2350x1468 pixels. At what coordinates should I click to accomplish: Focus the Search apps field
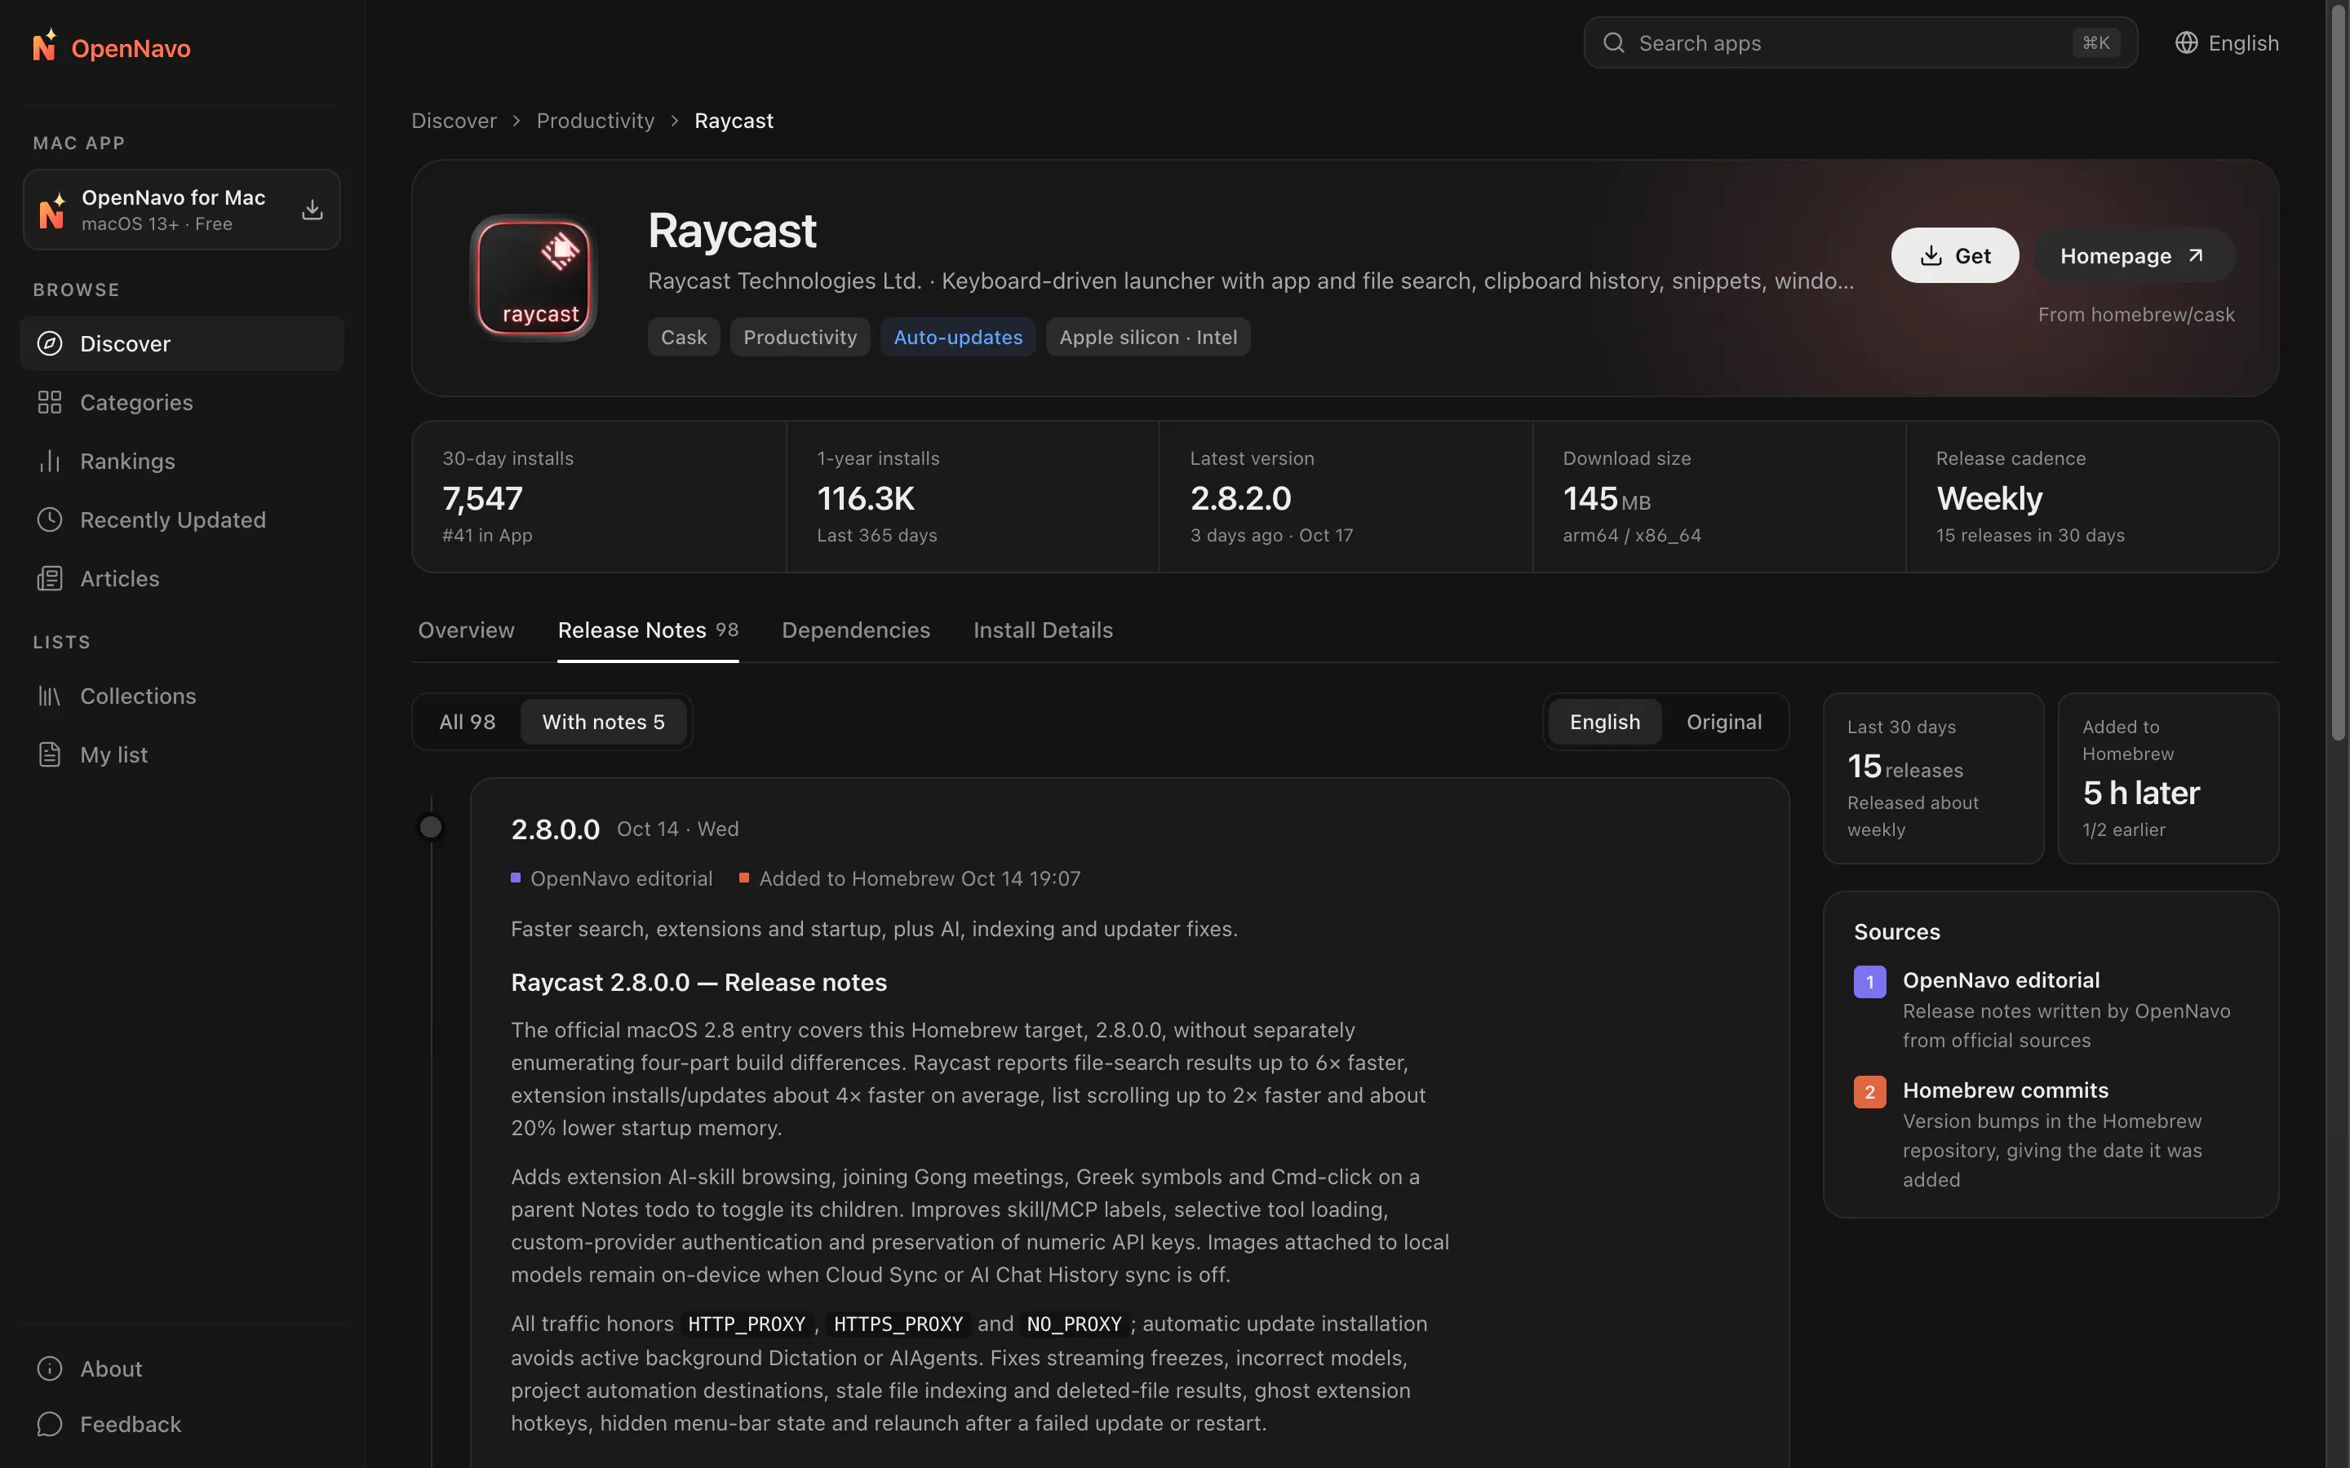(x=1860, y=42)
